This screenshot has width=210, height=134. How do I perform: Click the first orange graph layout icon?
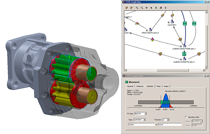coord(127,8)
